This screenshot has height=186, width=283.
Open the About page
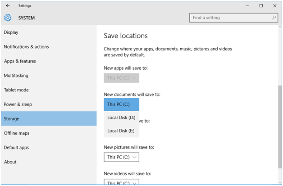coord(10,162)
